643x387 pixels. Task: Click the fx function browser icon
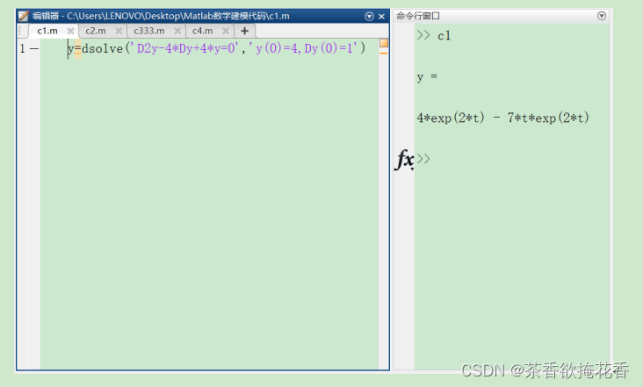tap(404, 159)
